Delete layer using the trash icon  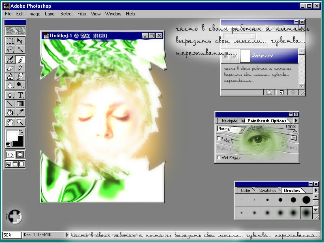click(293, 93)
